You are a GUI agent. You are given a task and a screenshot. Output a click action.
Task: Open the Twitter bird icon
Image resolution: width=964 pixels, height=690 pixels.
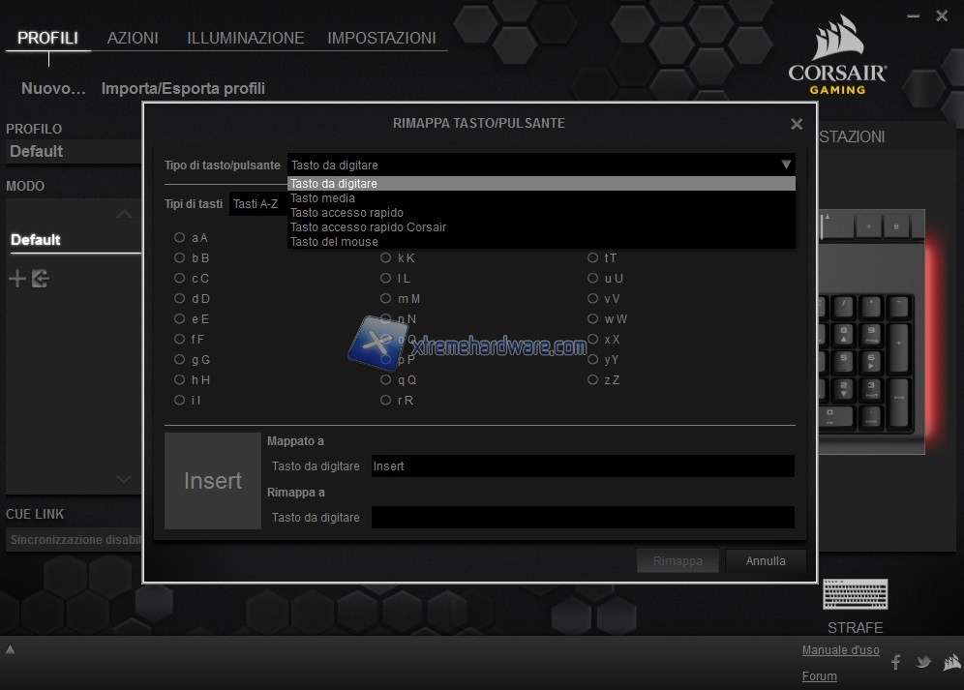coord(923,662)
